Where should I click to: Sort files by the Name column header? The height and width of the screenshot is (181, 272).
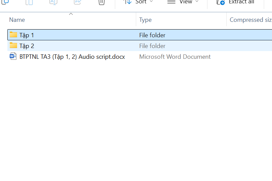(17, 20)
